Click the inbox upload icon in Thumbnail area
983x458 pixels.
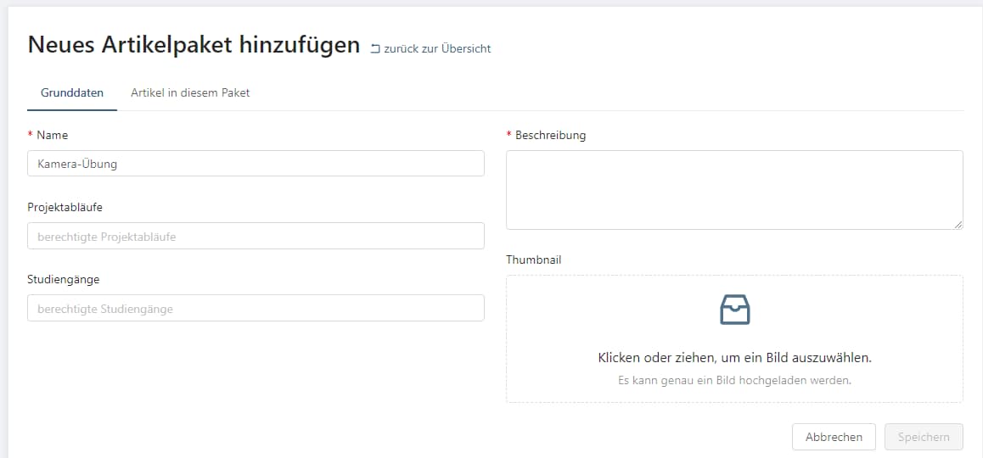(734, 310)
